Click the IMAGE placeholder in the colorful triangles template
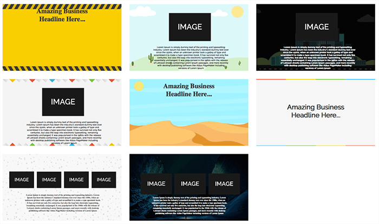This screenshot has height=224, width=379. pyautogui.click(x=63, y=101)
